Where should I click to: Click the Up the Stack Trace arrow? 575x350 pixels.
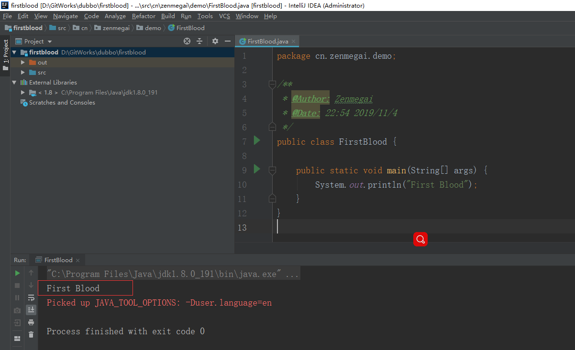(31, 273)
